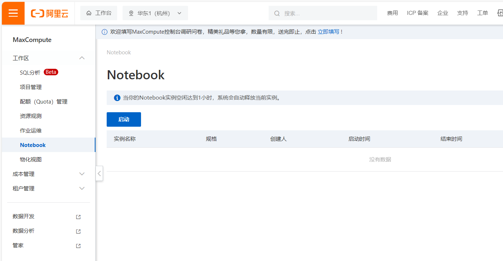Click the idle-release notice text
Screen dimensions: 503x261
(x=202, y=98)
